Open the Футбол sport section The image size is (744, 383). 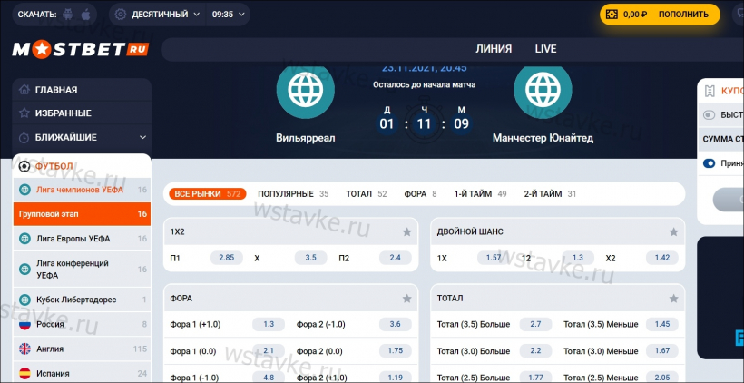click(x=82, y=166)
